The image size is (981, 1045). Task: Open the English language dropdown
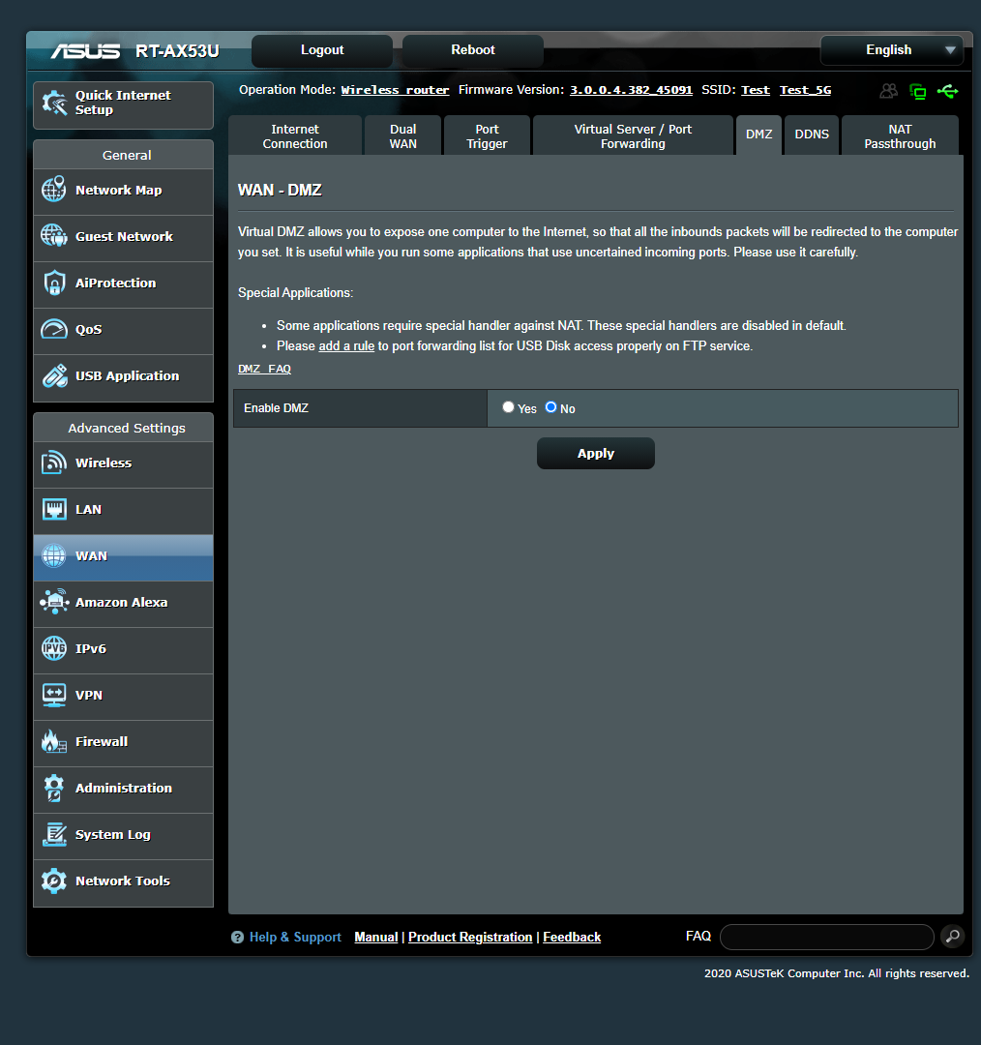pyautogui.click(x=892, y=50)
